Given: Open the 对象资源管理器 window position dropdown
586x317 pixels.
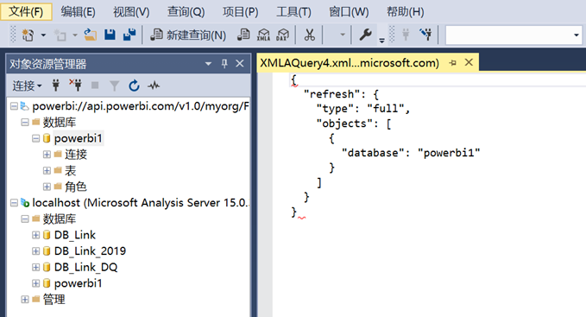Looking at the screenshot, I should (x=208, y=64).
